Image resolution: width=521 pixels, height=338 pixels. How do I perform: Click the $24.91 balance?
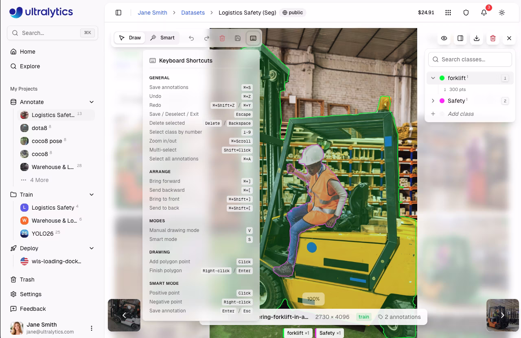426,13
